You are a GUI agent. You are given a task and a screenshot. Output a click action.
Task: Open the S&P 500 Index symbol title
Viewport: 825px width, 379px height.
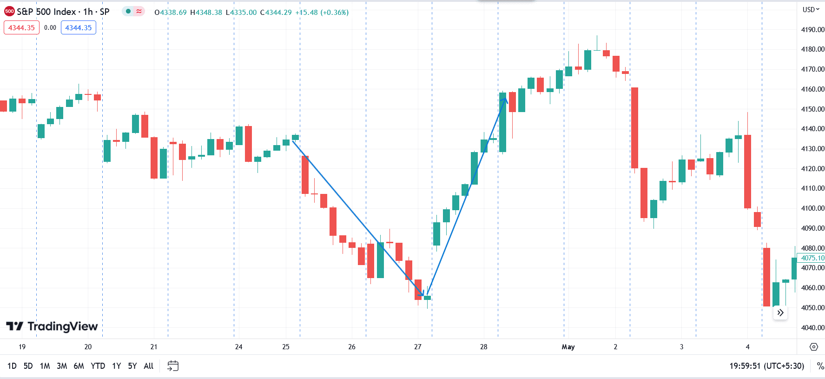(63, 12)
